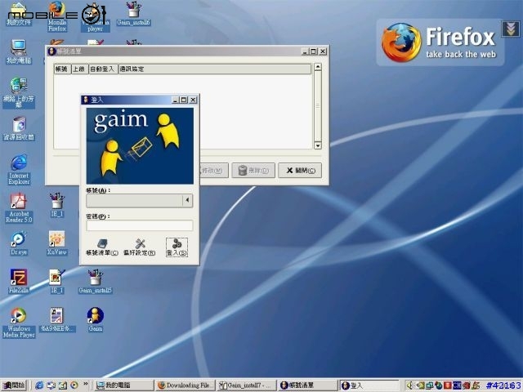This screenshot has width=523, height=392.
Task: Select the XnView desktop shortcut
Action: click(x=56, y=243)
